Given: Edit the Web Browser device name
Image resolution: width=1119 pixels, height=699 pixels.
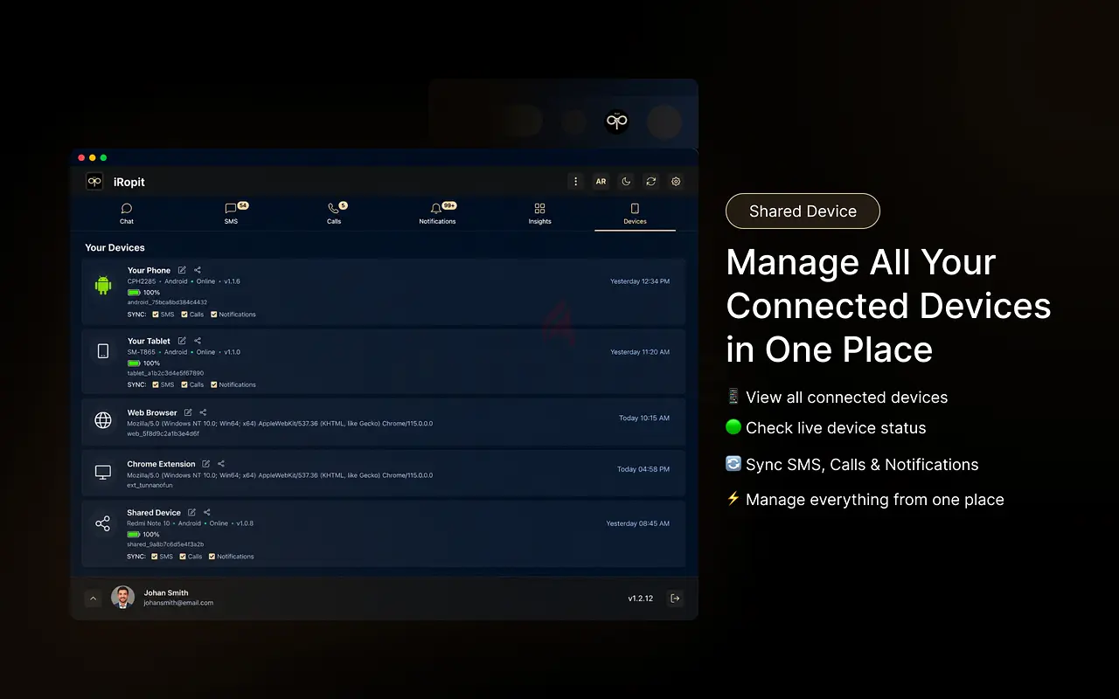Looking at the screenshot, I should click(188, 412).
